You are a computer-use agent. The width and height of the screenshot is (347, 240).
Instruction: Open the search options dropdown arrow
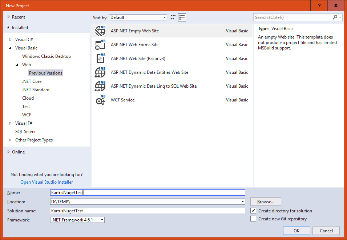[340, 17]
